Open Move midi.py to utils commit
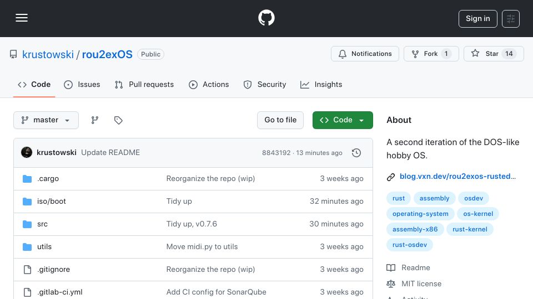 202,247
